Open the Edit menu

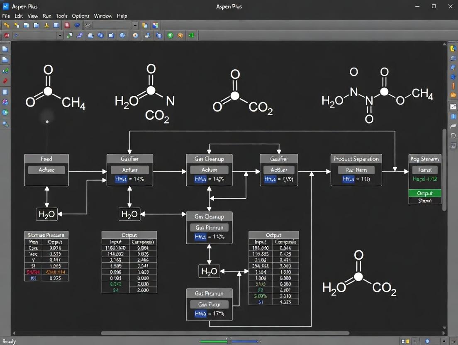point(19,16)
